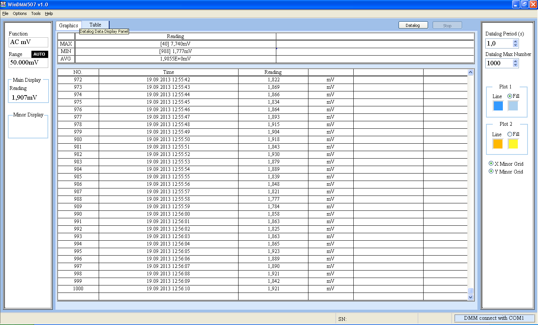Increase the Datalog Max Number value
The image size is (538, 325).
click(516, 61)
